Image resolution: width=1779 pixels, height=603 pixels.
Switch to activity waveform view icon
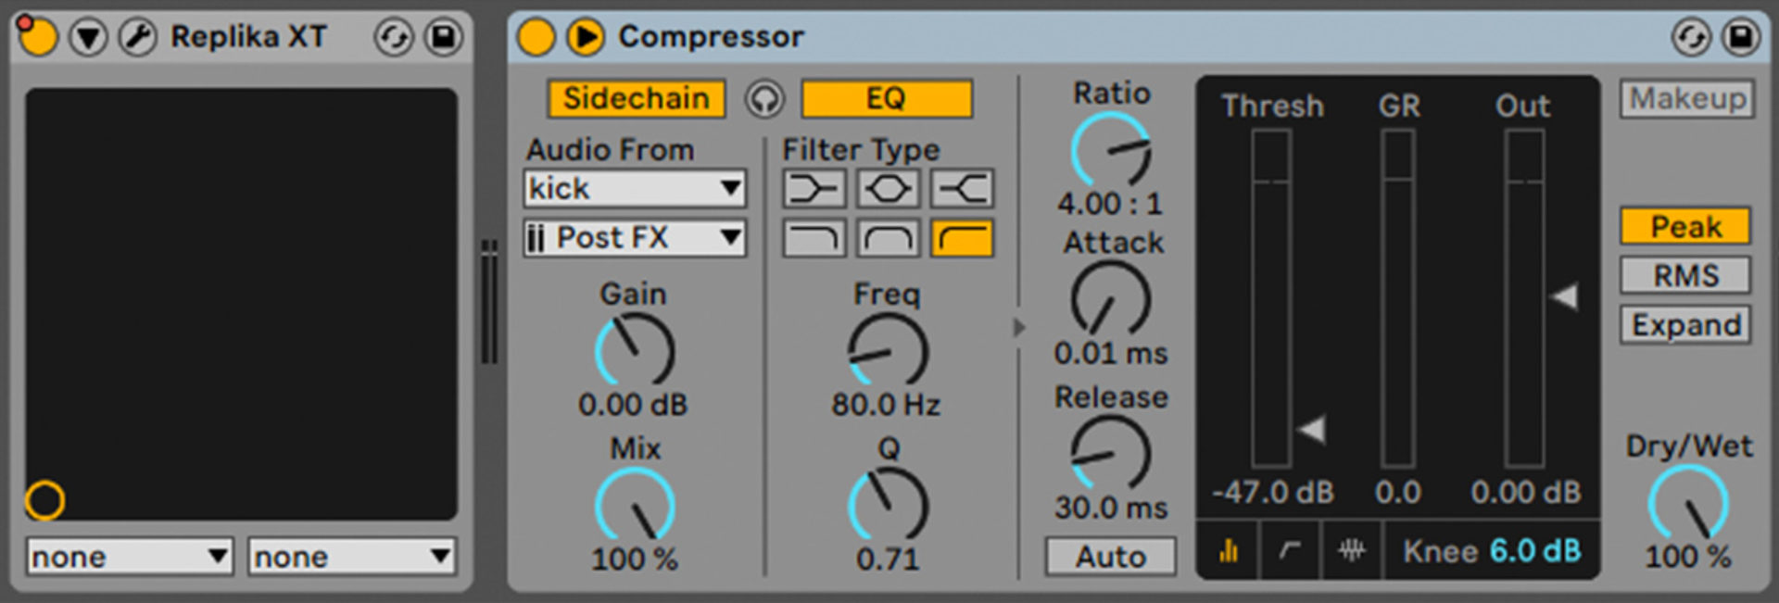pyautogui.click(x=1352, y=550)
